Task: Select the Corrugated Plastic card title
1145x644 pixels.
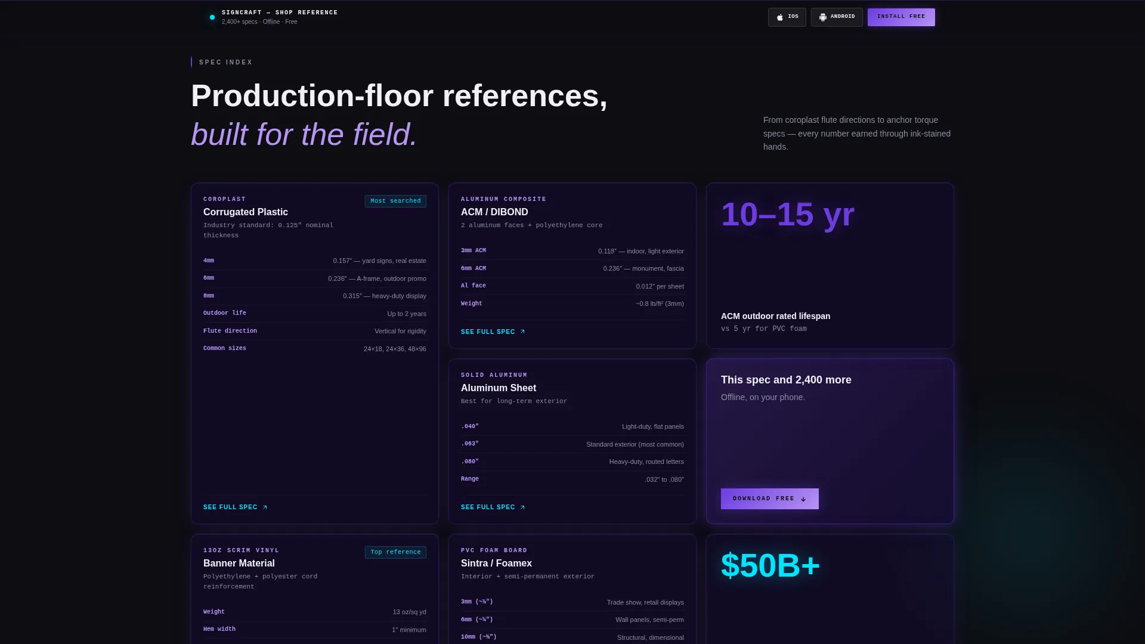Action: click(246, 212)
